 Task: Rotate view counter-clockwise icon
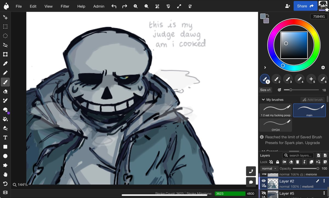[x=168, y=6]
